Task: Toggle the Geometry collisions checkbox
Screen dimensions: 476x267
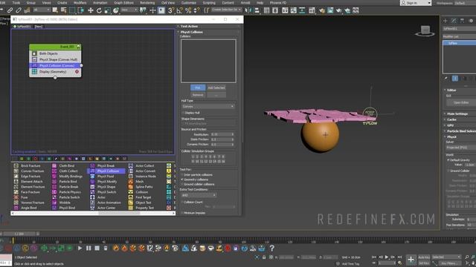Action: tap(182, 179)
